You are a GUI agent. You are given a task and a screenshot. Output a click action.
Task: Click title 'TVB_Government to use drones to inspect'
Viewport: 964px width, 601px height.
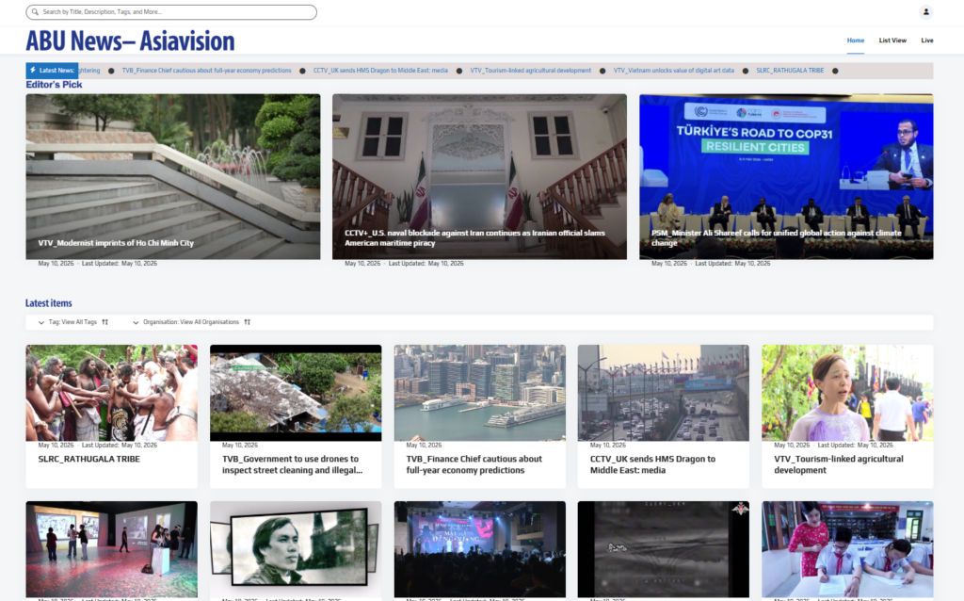pos(292,464)
